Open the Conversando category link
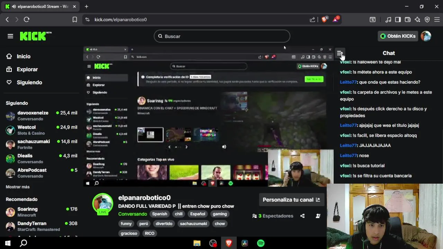 click(133, 214)
